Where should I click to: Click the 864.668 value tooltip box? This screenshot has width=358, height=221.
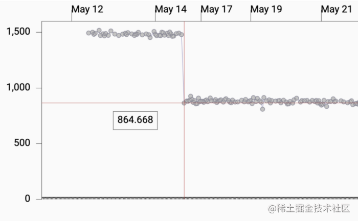click(135, 120)
